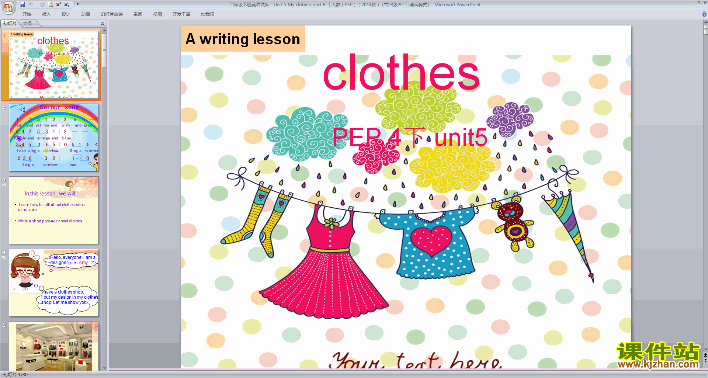Click main slide area scroll up arrow
This screenshot has height=378, width=708.
coord(705,22)
